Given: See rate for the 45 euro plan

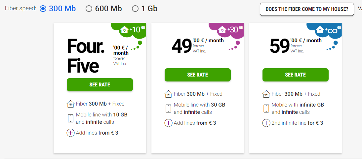Looking at the screenshot, I should tap(100, 85).
